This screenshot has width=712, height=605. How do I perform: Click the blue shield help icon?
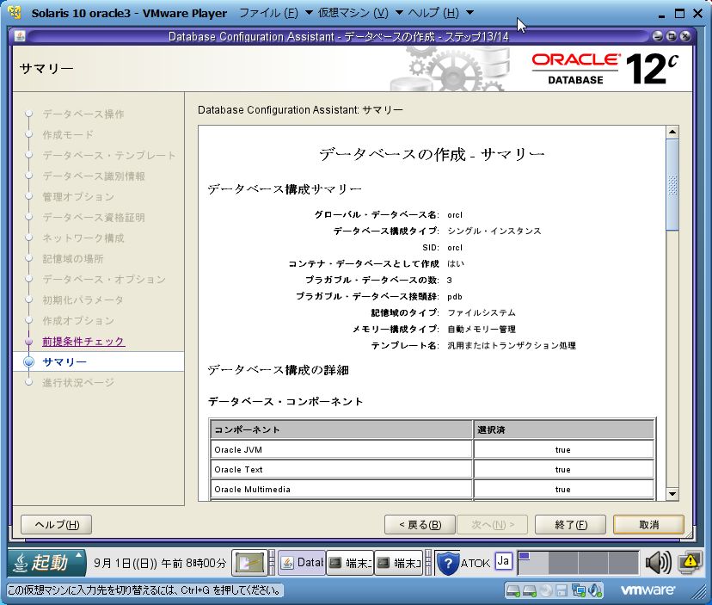point(447,563)
